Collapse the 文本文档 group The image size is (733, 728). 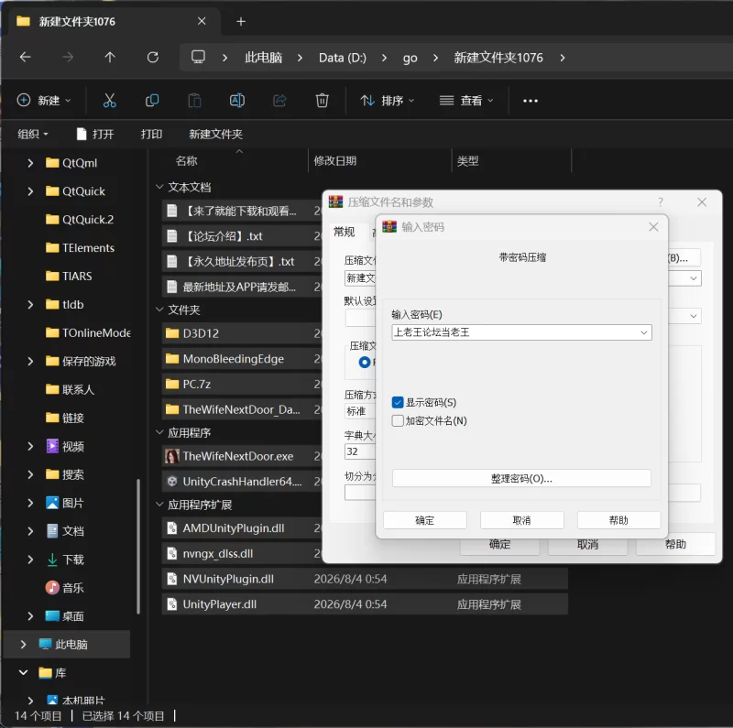pyautogui.click(x=159, y=187)
